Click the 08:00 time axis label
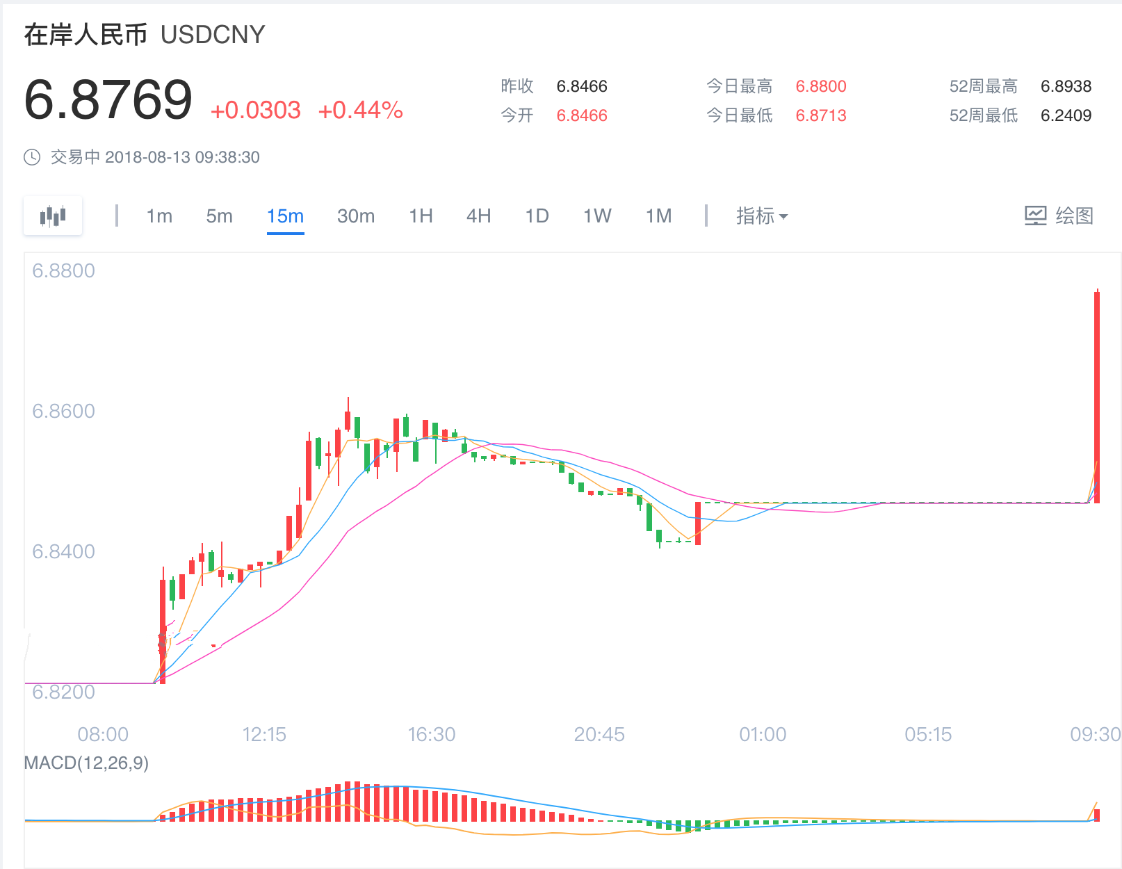The image size is (1122, 869). tap(103, 734)
